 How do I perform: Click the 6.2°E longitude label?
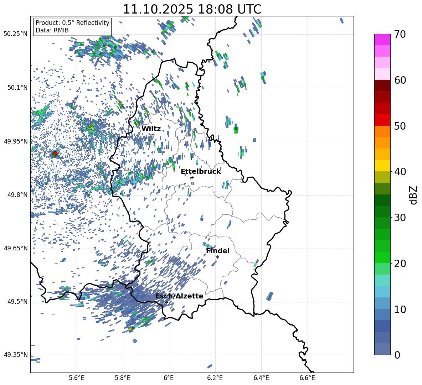[215, 378]
